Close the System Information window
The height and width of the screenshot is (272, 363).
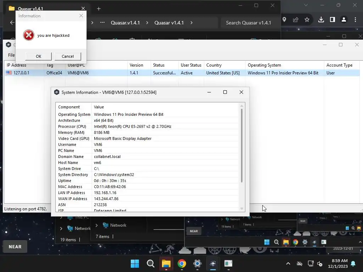[241, 92]
